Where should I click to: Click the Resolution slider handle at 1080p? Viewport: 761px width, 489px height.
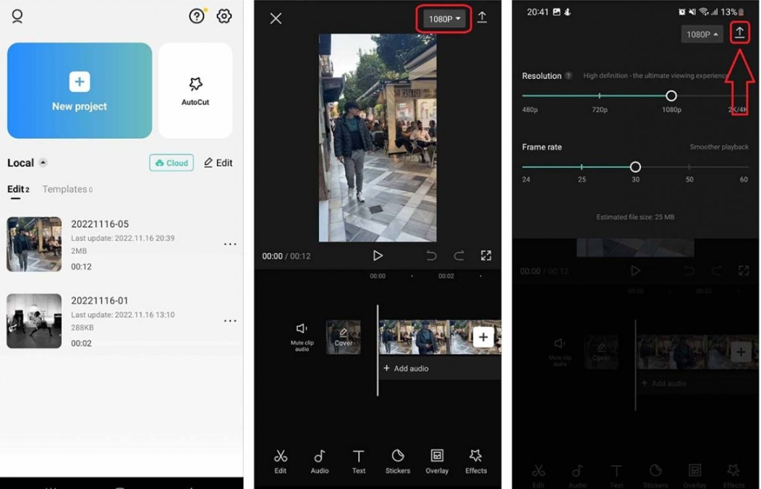pos(671,95)
